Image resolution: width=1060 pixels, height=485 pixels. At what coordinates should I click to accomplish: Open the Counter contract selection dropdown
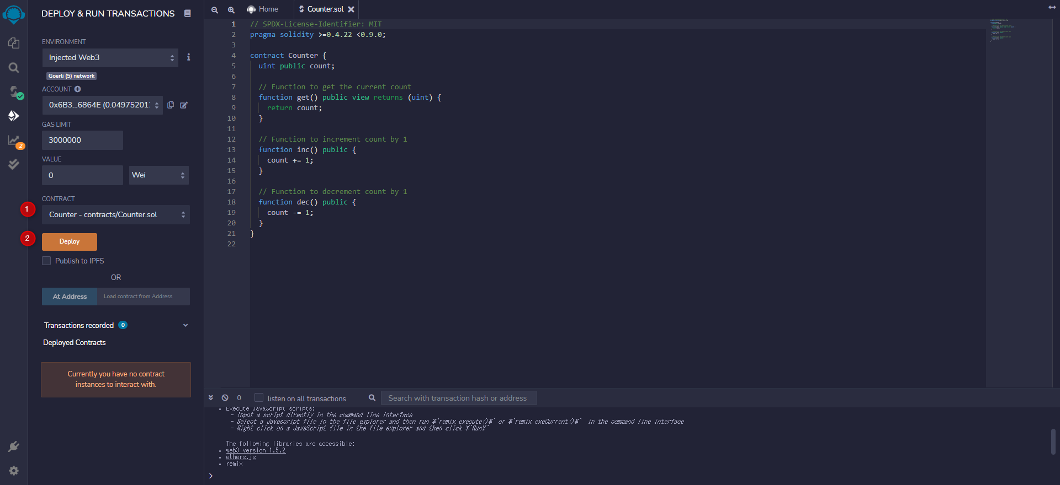(x=116, y=215)
